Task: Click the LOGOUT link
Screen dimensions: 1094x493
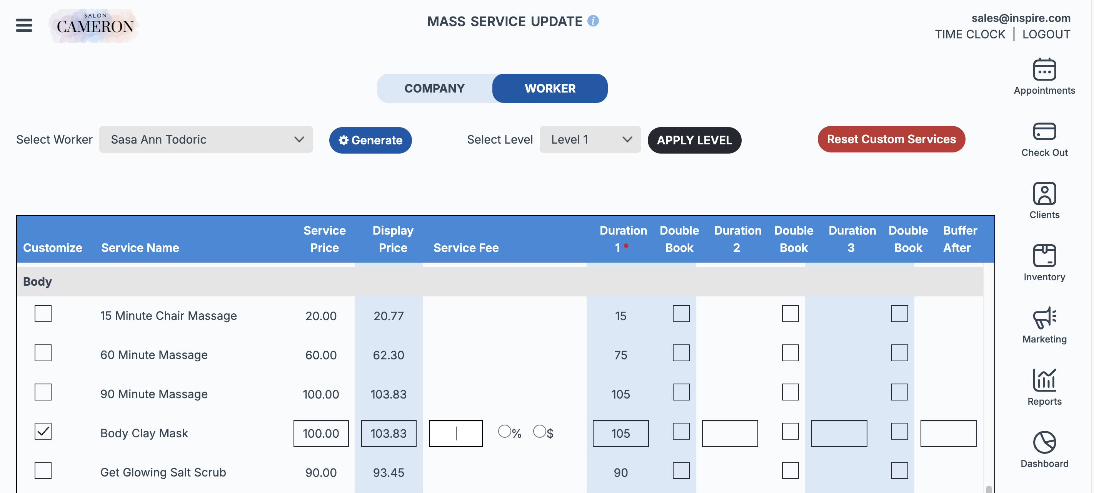Action: [1046, 34]
